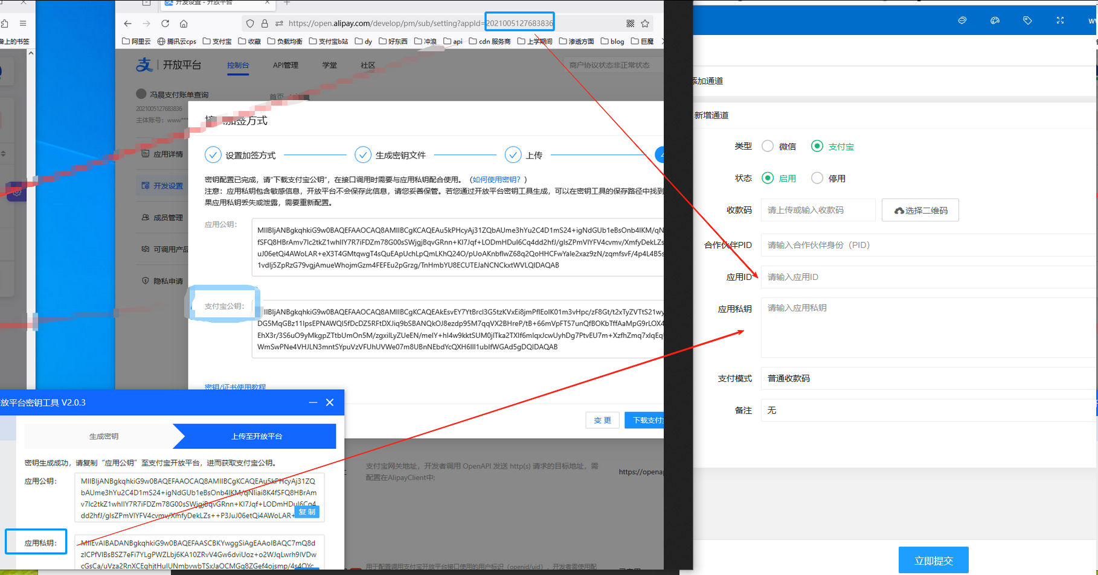Select the 支付宝 type radio button
The height and width of the screenshot is (575, 1098).
pyautogui.click(x=817, y=146)
